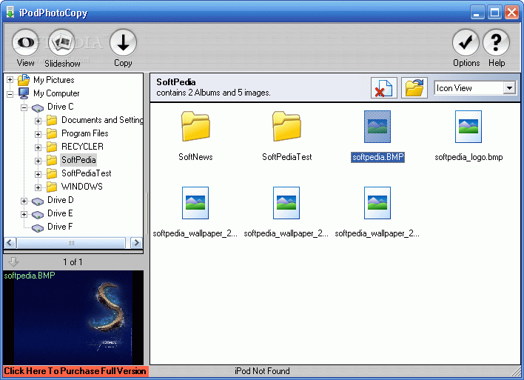Select the WINDOWS folder in the tree
Image resolution: width=524 pixels, height=380 pixels.
81,187
